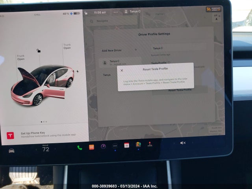Increase temperature with right arrow
This screenshot has height=189, width=252.
coord(55,149)
